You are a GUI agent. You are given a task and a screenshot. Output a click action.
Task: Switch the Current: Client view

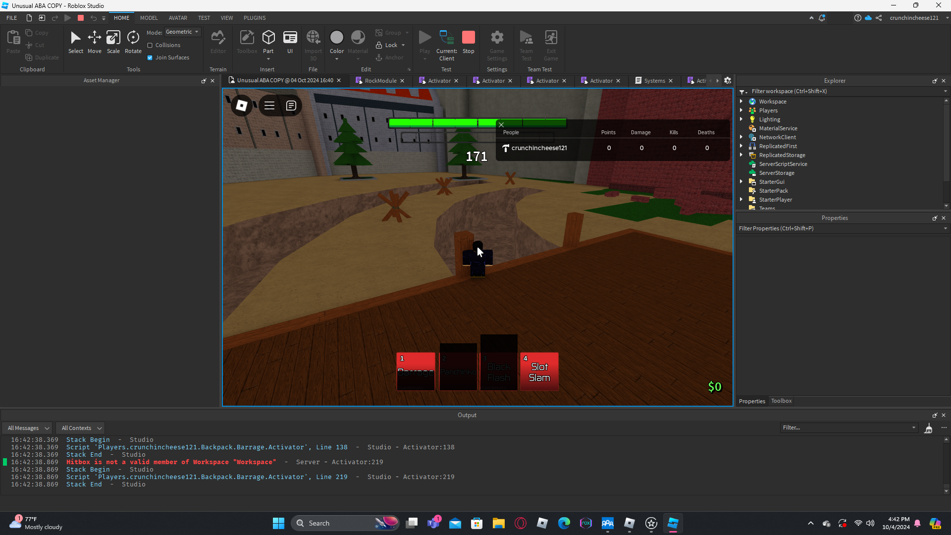tap(447, 45)
